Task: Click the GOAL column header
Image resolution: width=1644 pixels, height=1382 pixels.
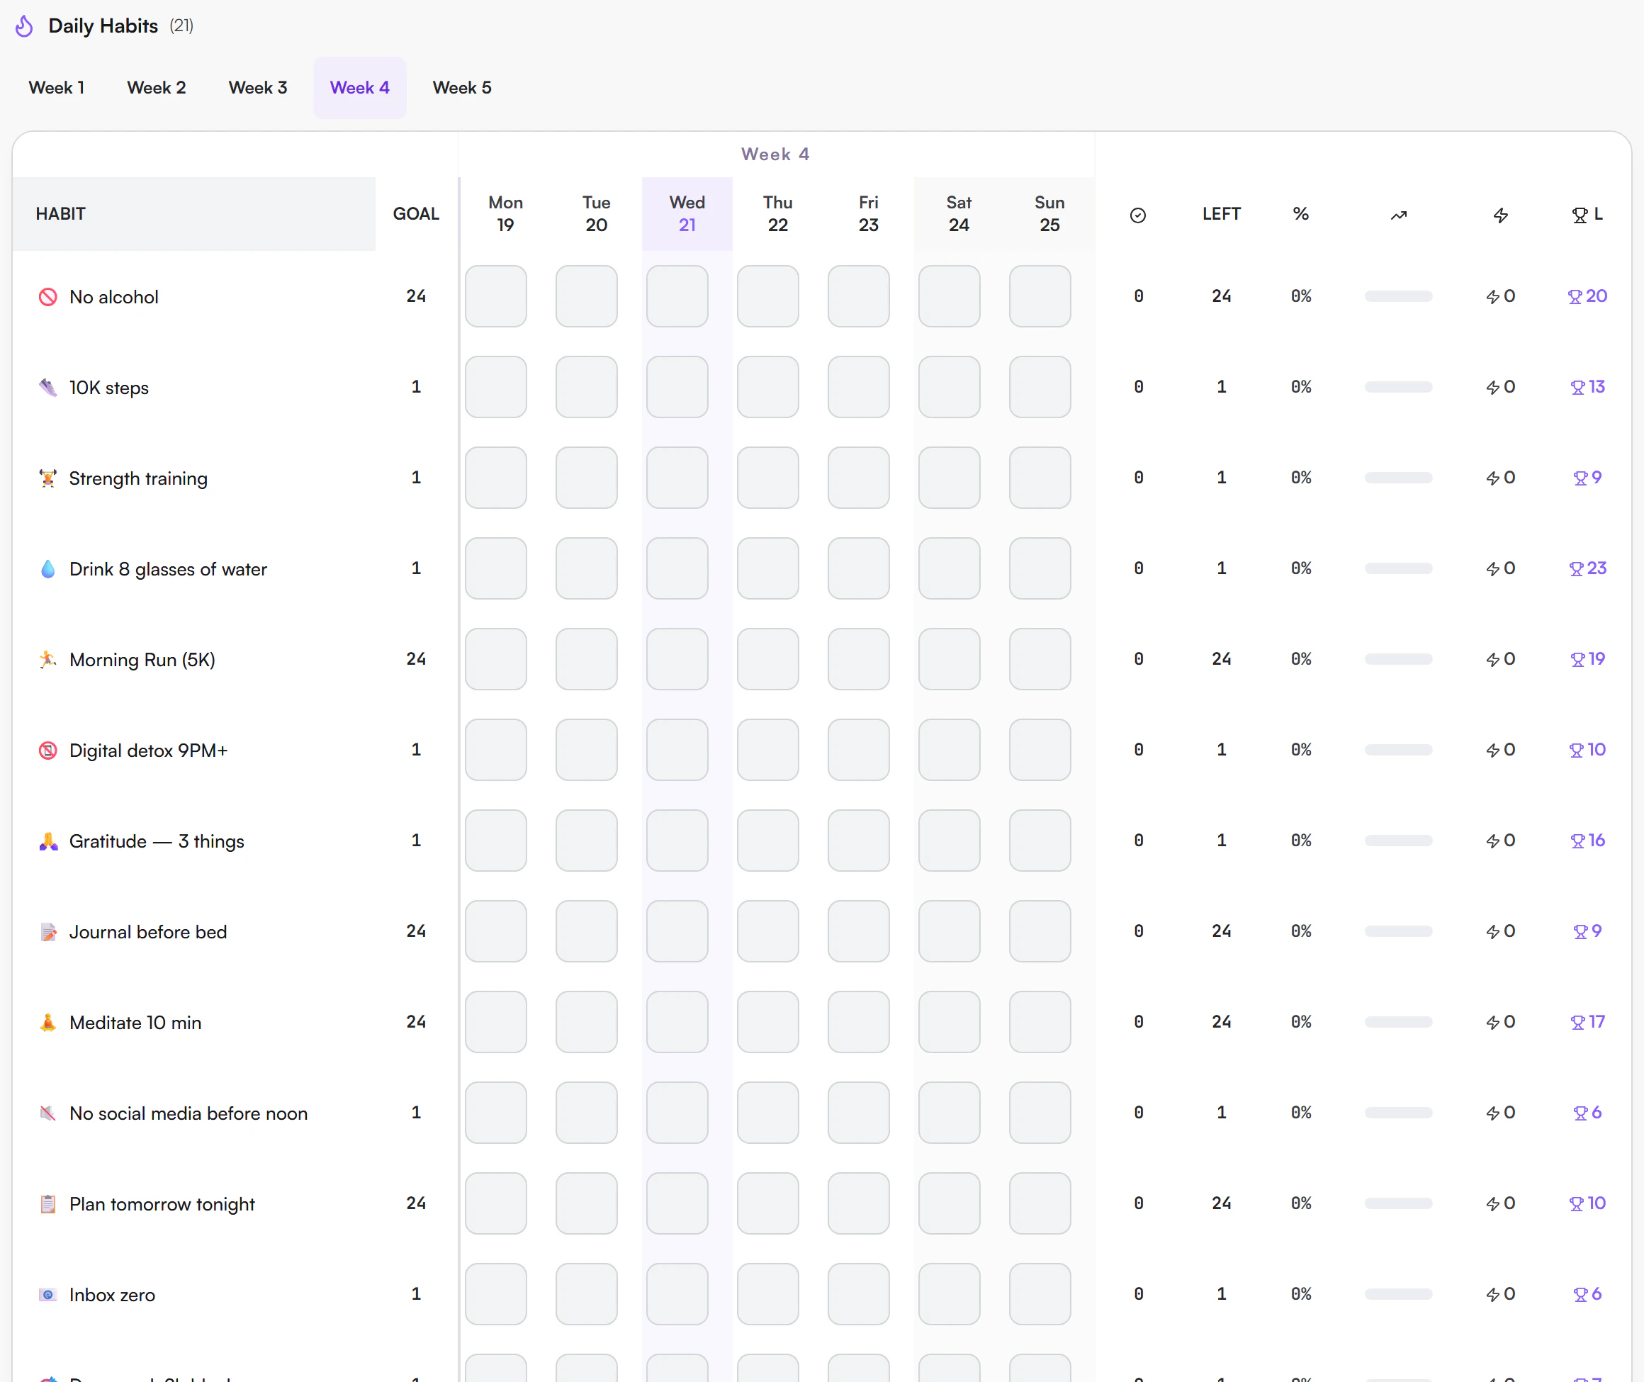Action: (416, 214)
